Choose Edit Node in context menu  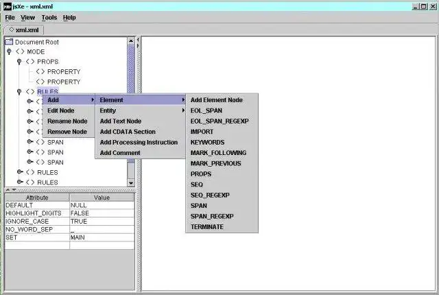[x=69, y=110]
